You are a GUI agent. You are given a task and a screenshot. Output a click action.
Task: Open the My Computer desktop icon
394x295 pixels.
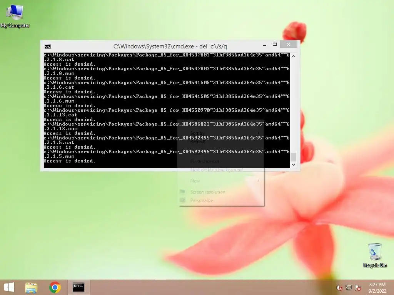pyautogui.click(x=15, y=16)
